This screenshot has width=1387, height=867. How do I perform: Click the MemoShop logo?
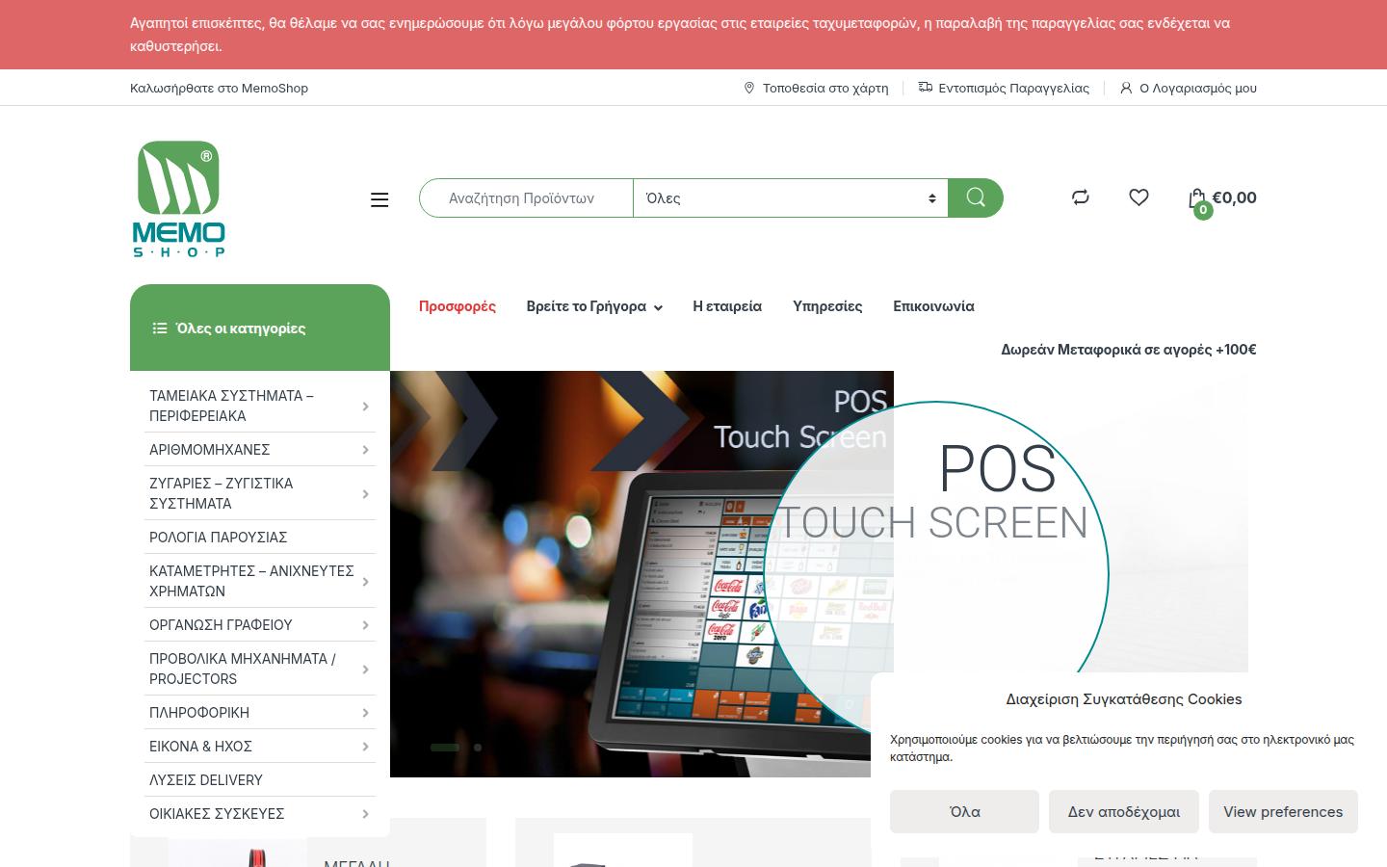coord(179,198)
